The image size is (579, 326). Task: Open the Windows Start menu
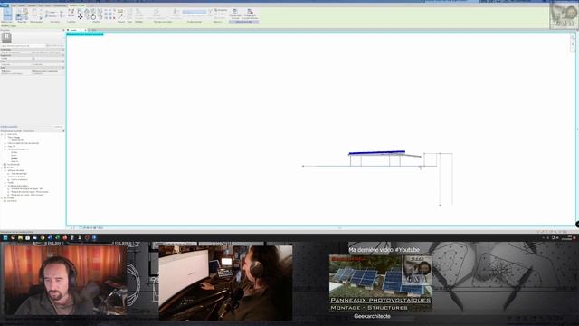click(x=5, y=237)
